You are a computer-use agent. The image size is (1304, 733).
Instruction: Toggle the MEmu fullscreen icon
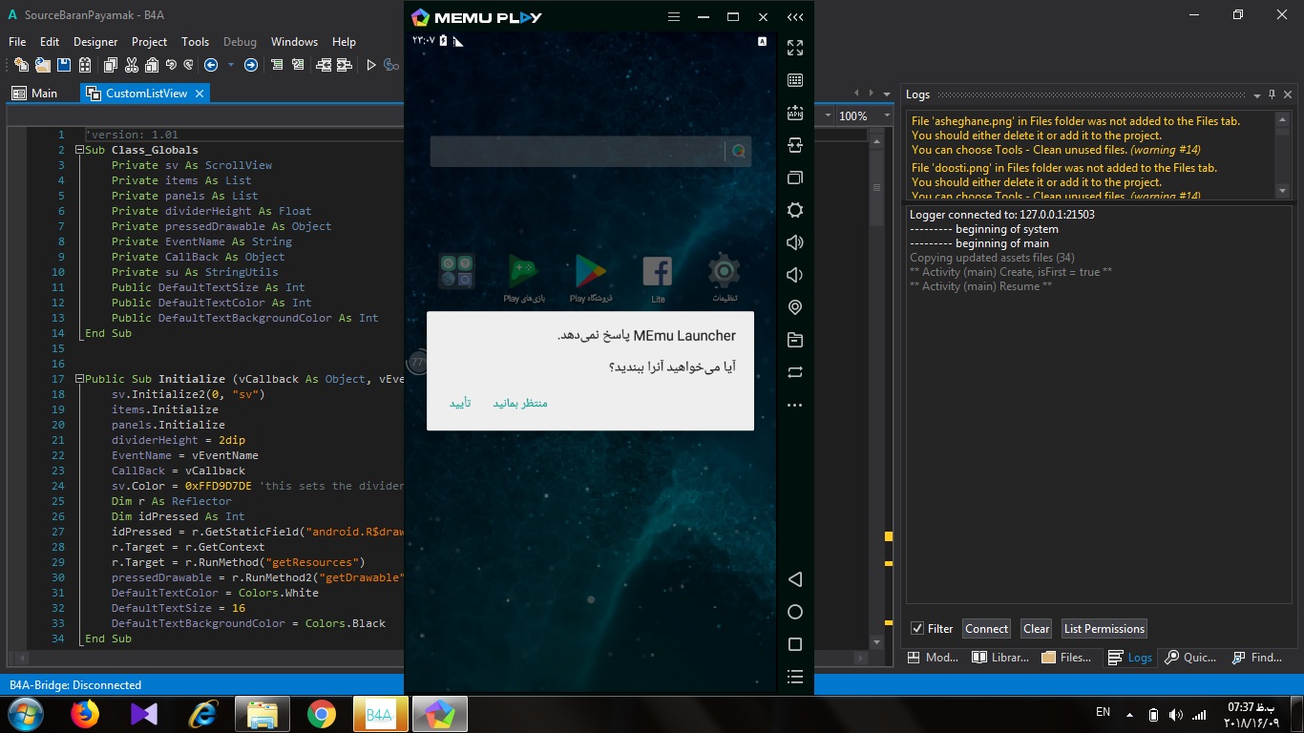coord(794,48)
